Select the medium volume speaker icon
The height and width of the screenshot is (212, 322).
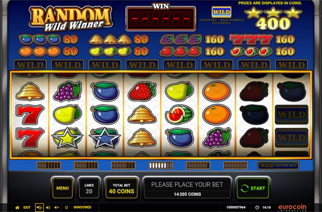coord(48,207)
